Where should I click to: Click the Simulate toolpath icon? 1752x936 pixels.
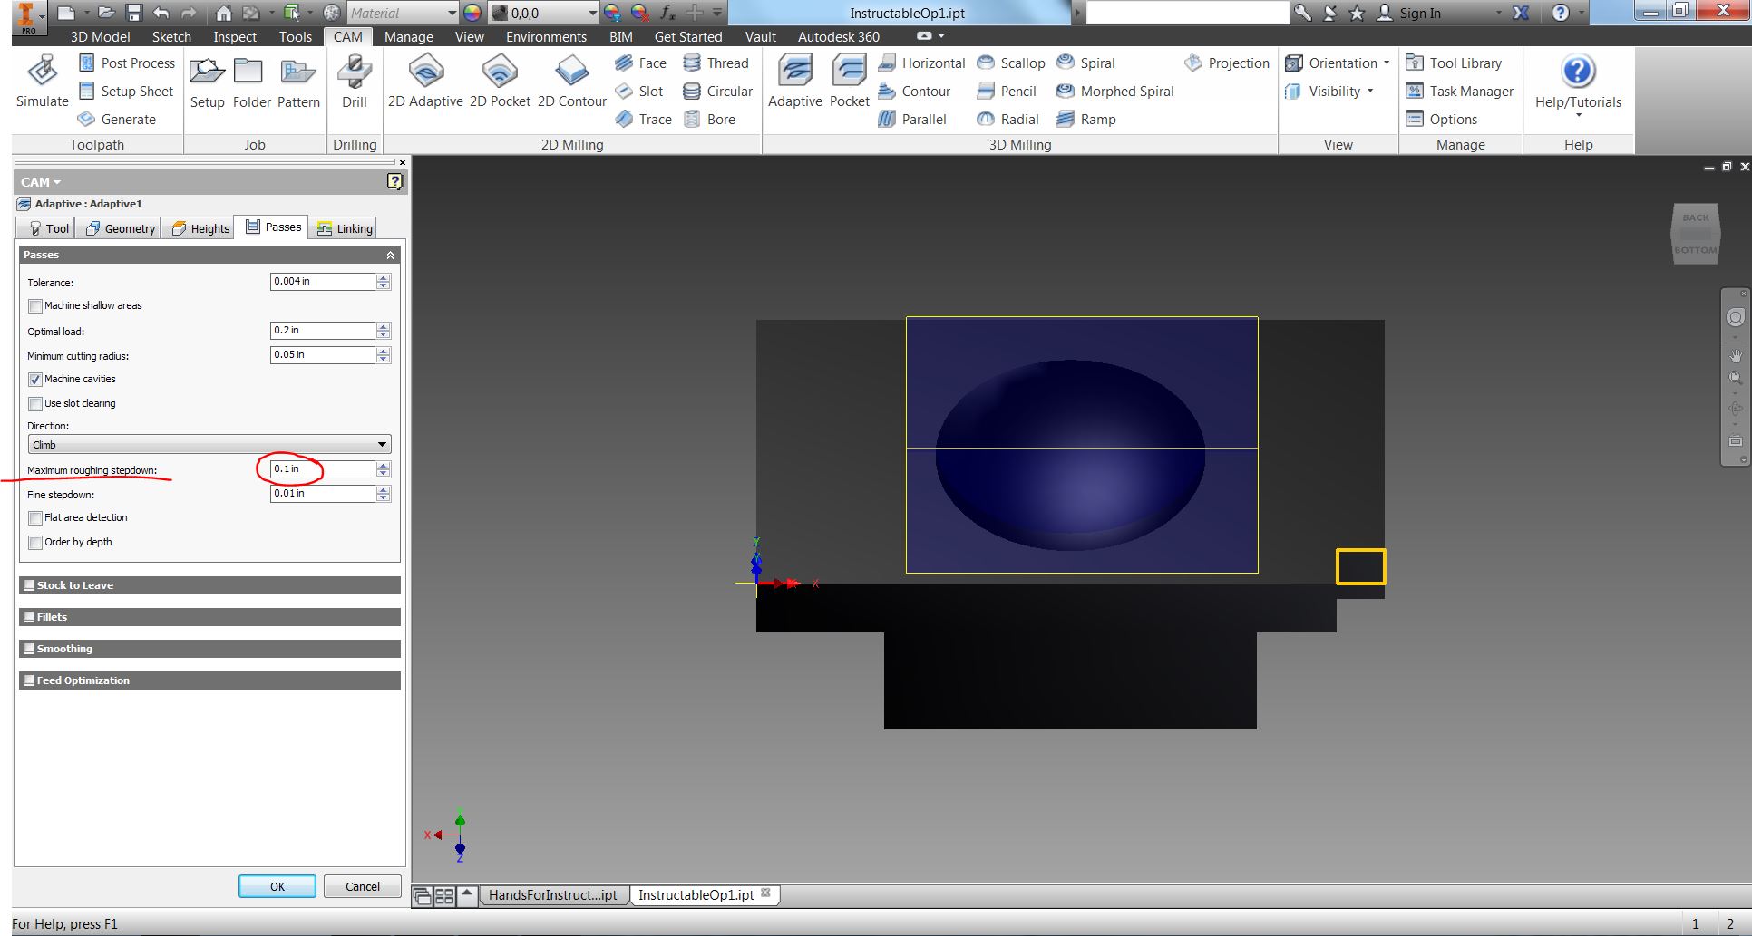(42, 82)
